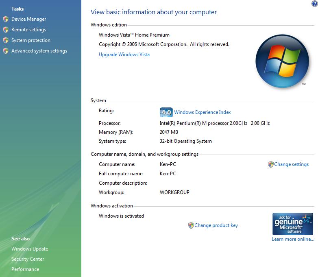This screenshot has width=318, height=277.
Task: Click the See also heading
Action: click(20, 239)
